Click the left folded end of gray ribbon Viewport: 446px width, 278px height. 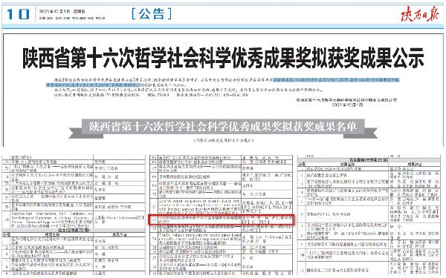coord(75,133)
